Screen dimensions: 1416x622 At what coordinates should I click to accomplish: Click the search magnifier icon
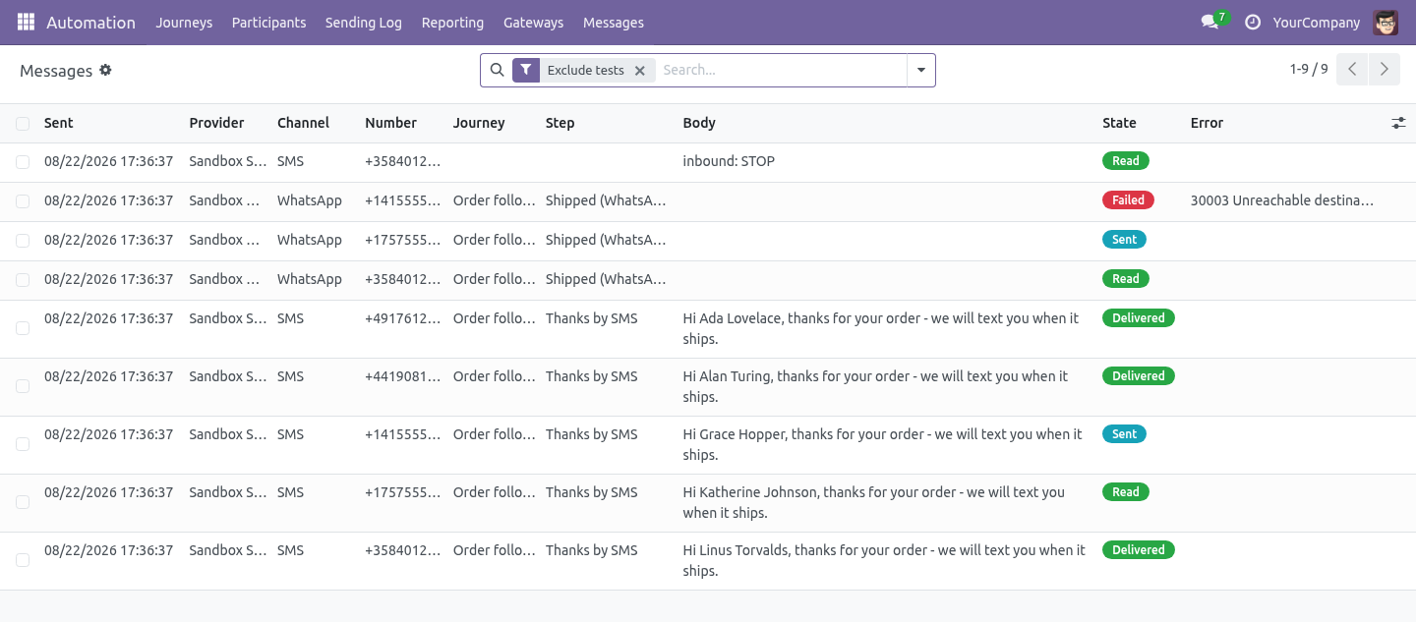tap(497, 70)
